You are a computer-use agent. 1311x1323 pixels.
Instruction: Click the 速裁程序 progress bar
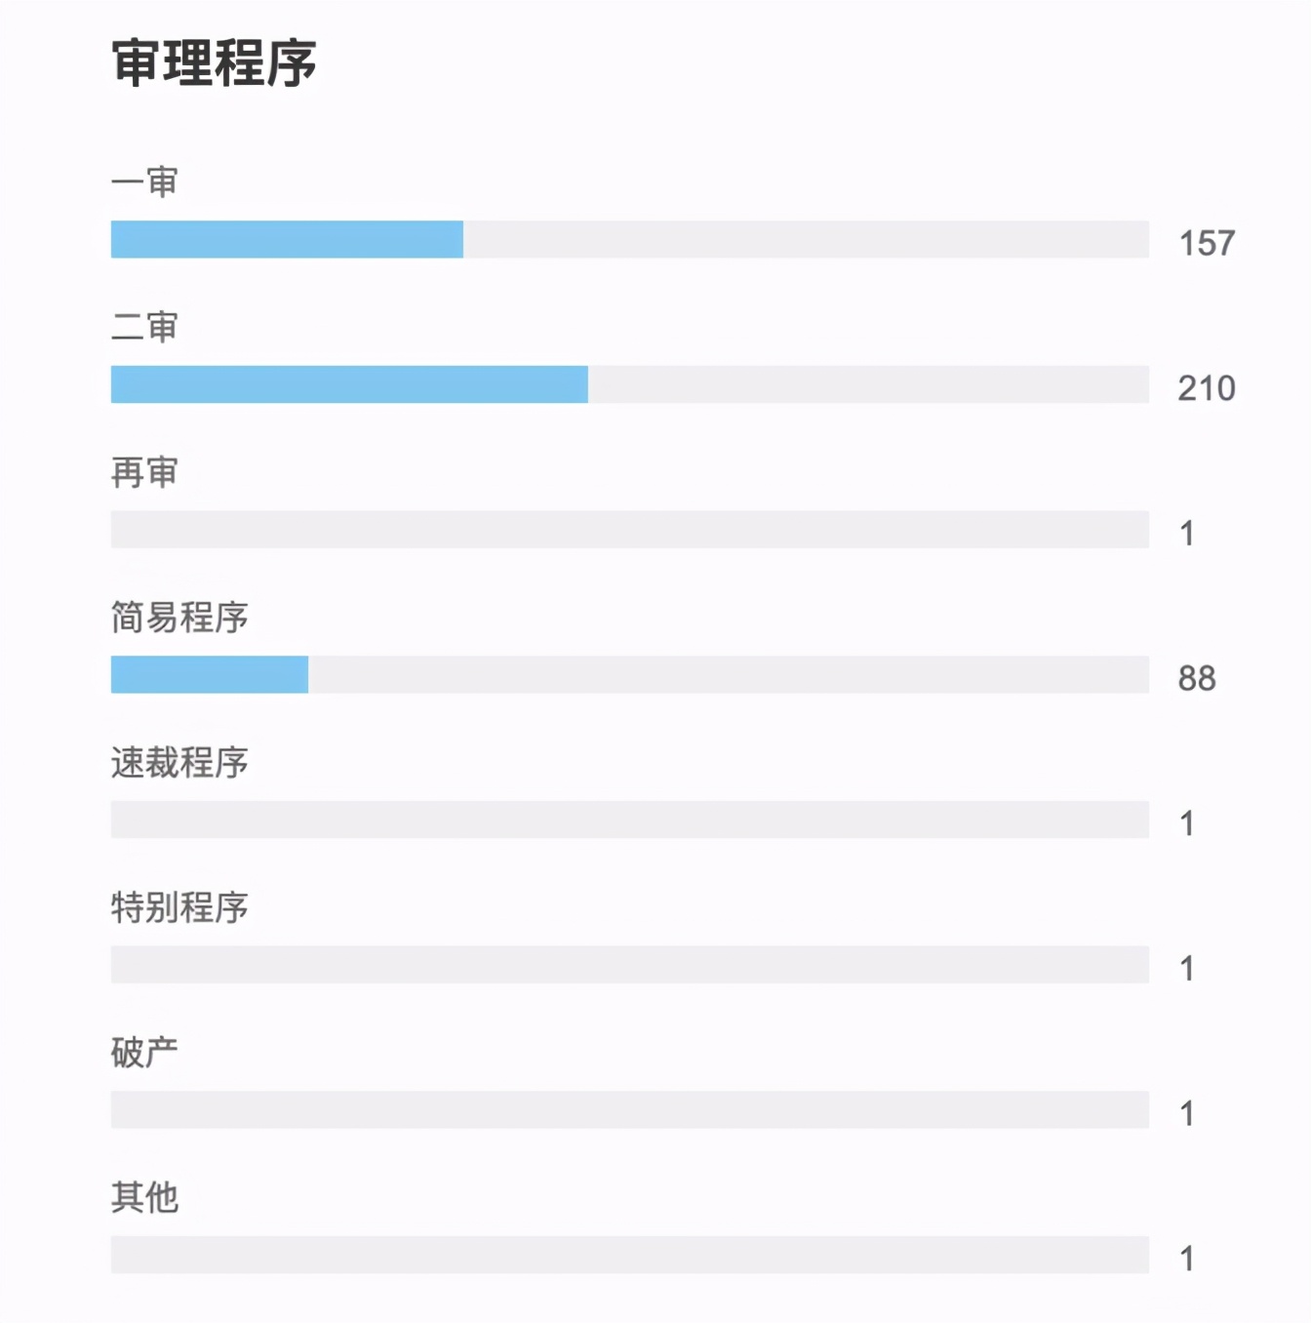pos(629,820)
